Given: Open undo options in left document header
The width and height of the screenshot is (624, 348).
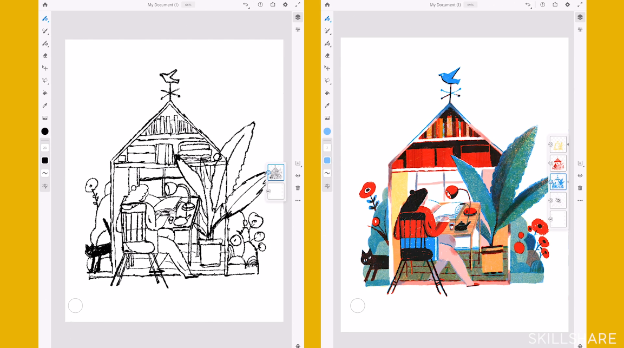Looking at the screenshot, I should 246,5.
